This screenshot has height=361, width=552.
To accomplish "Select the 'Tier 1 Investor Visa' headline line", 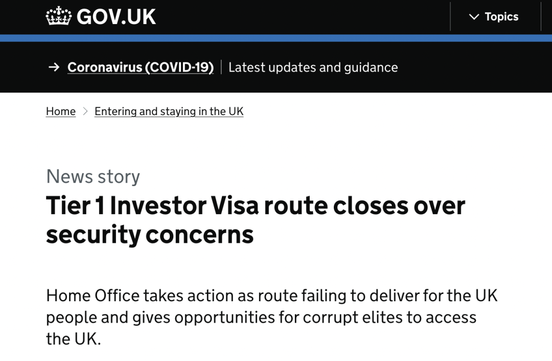I will tap(256, 206).
